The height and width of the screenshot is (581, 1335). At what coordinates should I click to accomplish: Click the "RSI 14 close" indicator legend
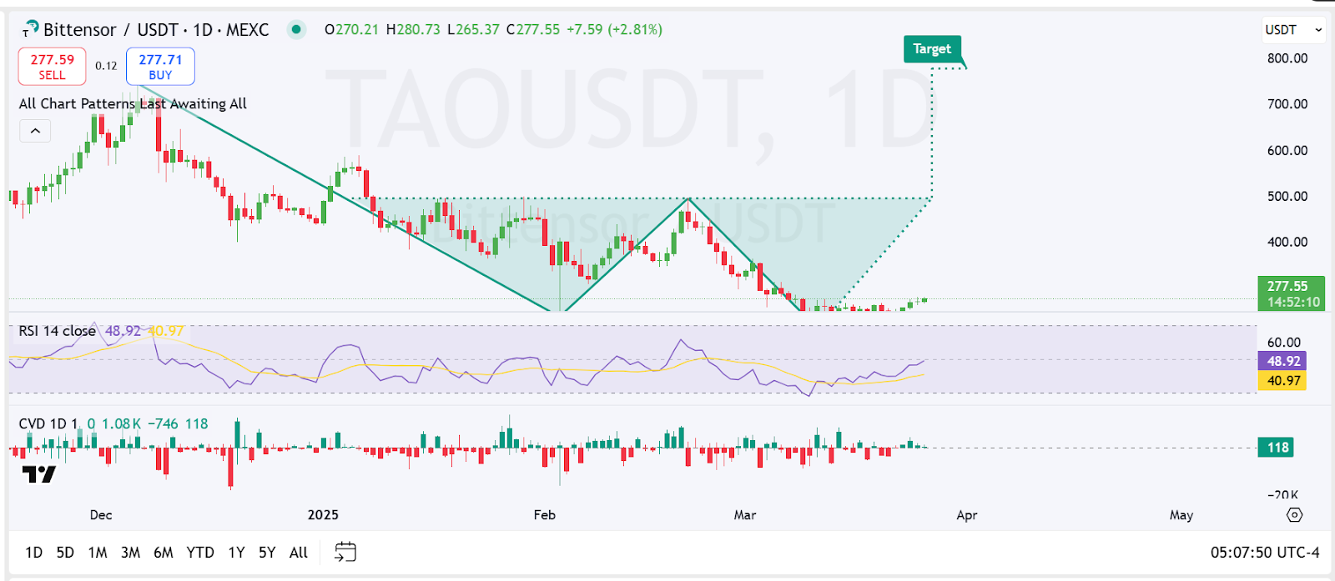tap(57, 331)
